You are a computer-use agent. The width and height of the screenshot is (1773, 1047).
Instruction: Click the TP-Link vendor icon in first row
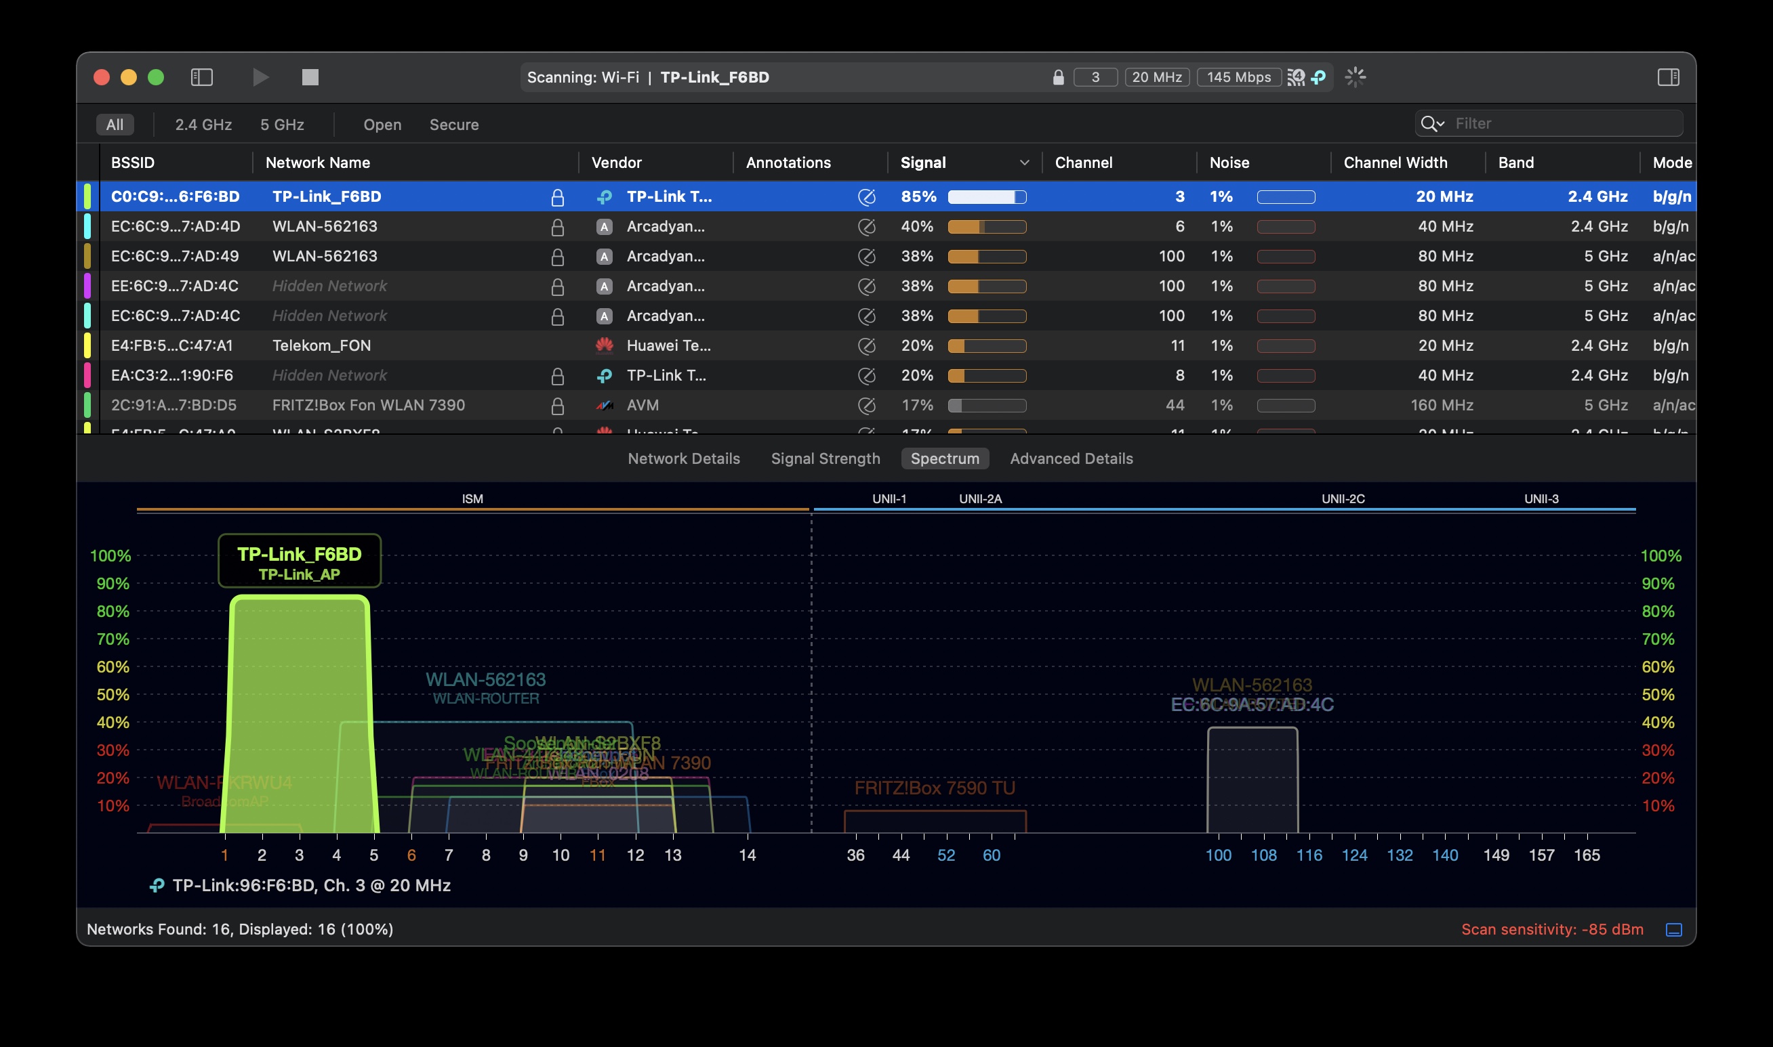point(604,197)
